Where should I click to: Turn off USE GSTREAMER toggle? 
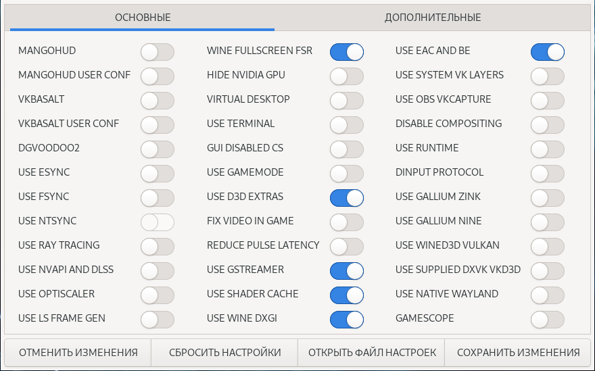coord(347,270)
